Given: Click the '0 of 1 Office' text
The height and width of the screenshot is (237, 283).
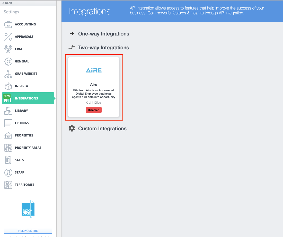Looking at the screenshot, I should pos(94,103).
